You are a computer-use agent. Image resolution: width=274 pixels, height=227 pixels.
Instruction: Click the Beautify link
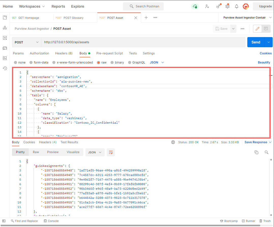click(x=264, y=62)
